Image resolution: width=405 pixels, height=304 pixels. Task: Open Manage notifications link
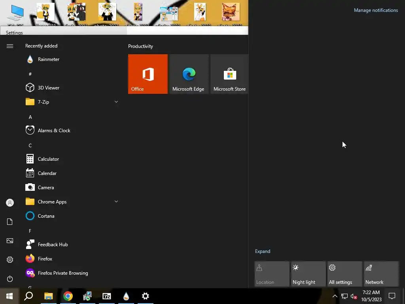coord(376,10)
